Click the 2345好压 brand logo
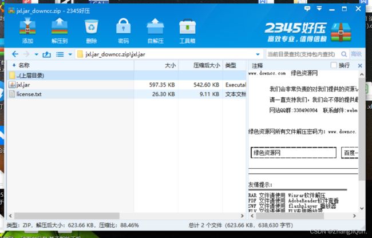The width and height of the screenshot is (372, 238). 308,32
